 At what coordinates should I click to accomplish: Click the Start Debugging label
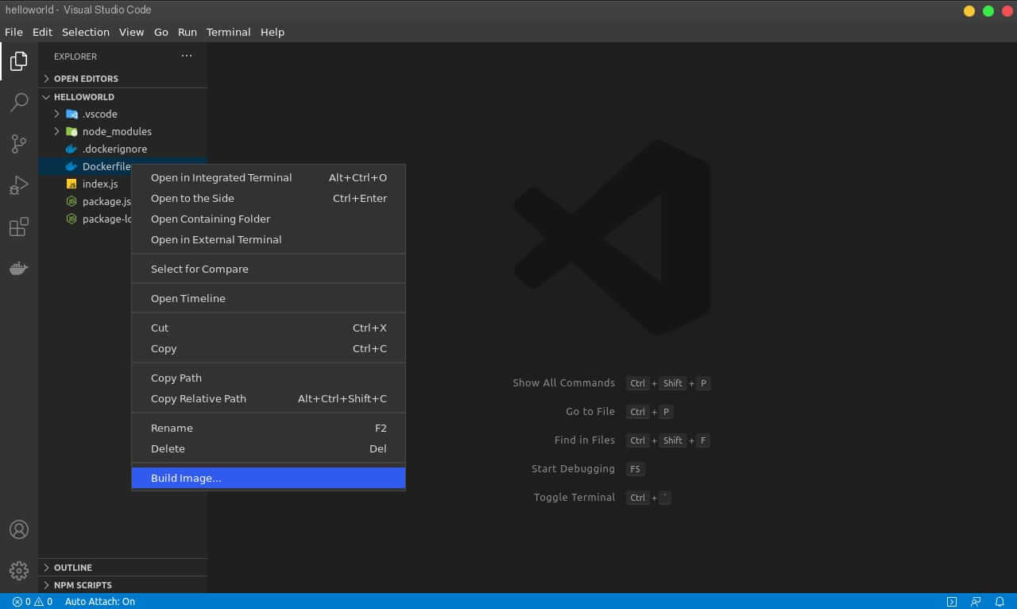pos(573,469)
